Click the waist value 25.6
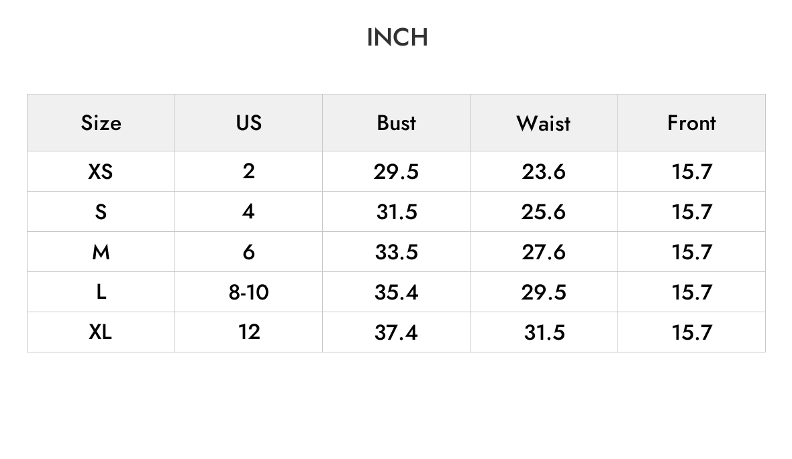Image resolution: width=792 pixels, height=459 pixels. tap(544, 212)
